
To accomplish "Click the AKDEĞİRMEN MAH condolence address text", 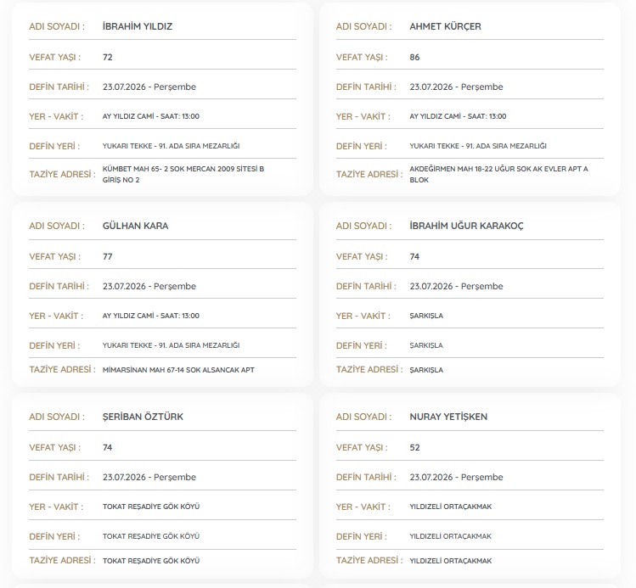I will 498,174.
